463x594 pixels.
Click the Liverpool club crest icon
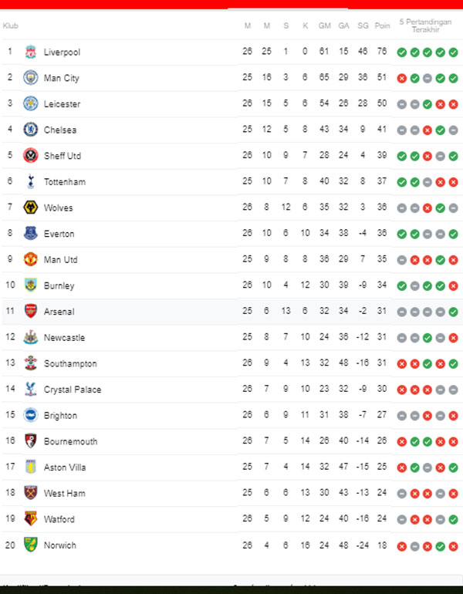[31, 52]
